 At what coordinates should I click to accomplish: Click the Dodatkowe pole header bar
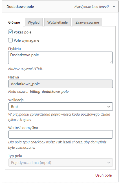pyautogui.click(x=60, y=6)
